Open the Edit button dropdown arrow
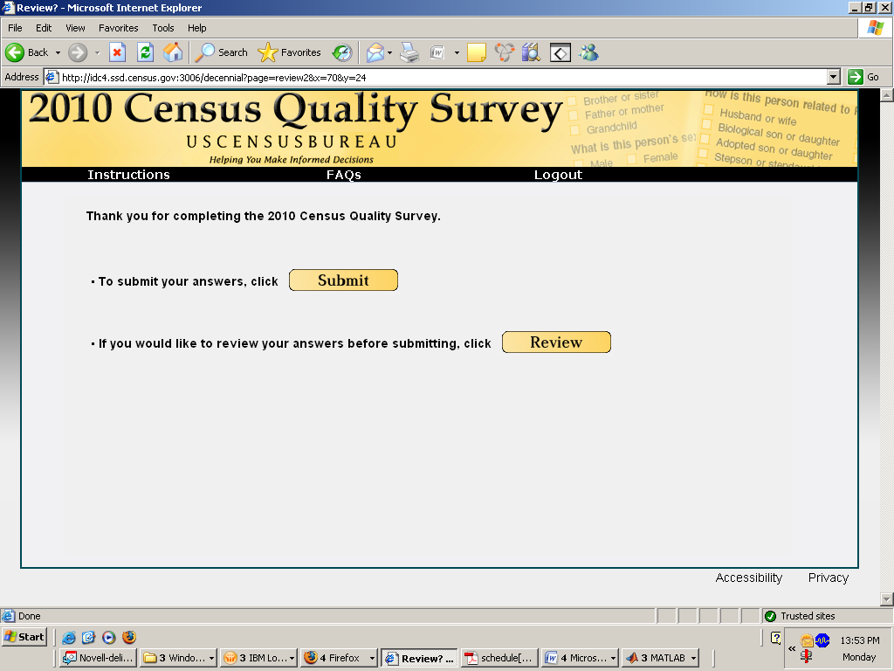This screenshot has height=671, width=894. coord(457,52)
